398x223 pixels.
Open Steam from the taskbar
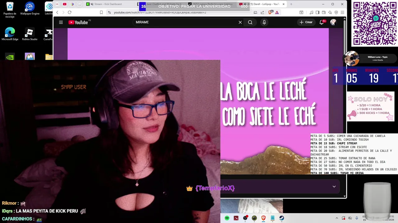click(281, 218)
